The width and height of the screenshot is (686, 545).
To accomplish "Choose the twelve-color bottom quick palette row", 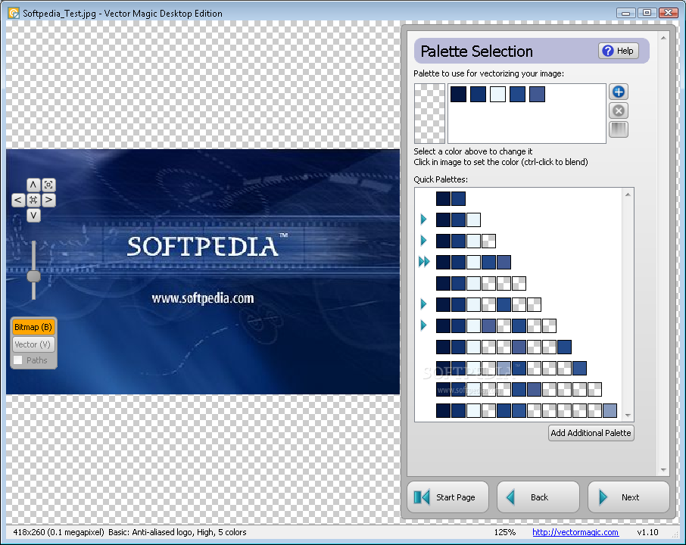I will 526,411.
